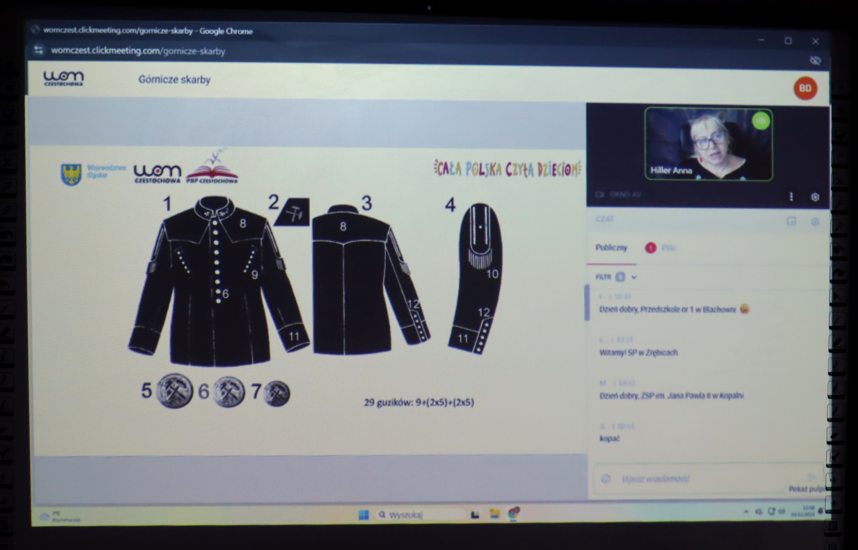The height and width of the screenshot is (550, 858).
Task: Open BD user avatar menu
Action: point(805,88)
